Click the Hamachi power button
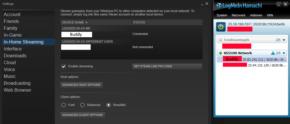The image size is (290, 124). pyautogui.click(x=221, y=27)
